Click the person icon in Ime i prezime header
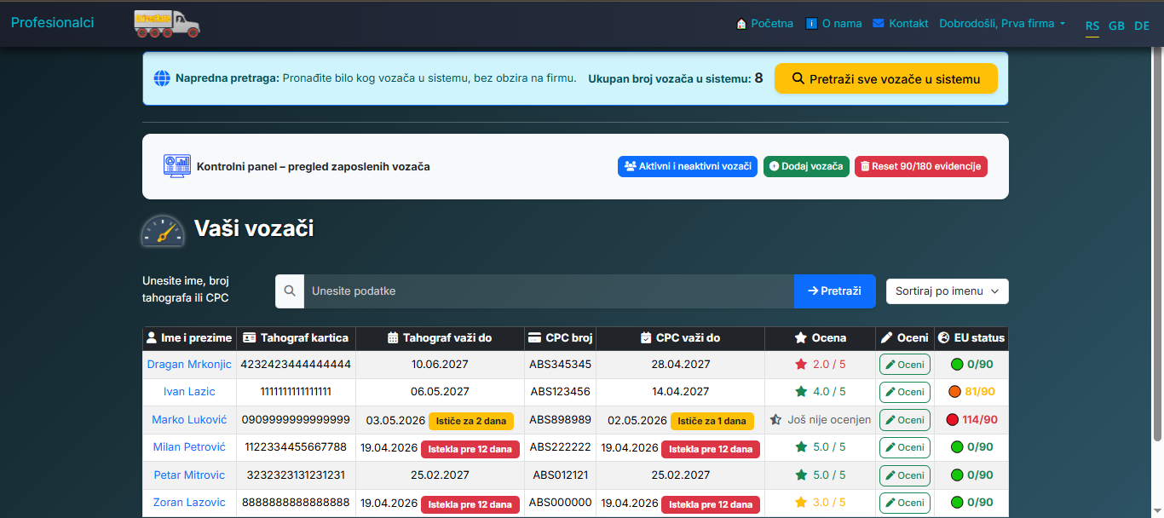The height and width of the screenshot is (518, 1164). pyautogui.click(x=152, y=337)
